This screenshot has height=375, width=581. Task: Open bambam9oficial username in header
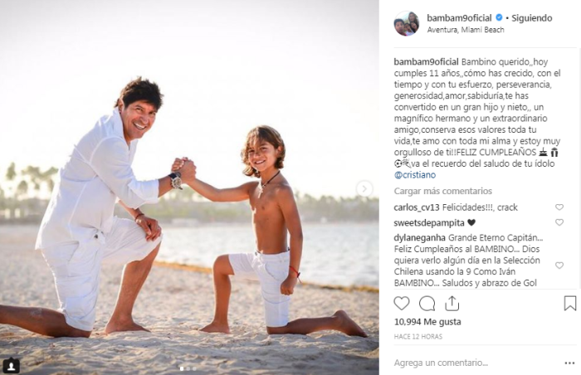pos(459,17)
